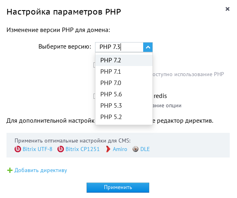Apply Bitrix CP1251 settings link
The image size is (237, 198).
click(x=83, y=149)
